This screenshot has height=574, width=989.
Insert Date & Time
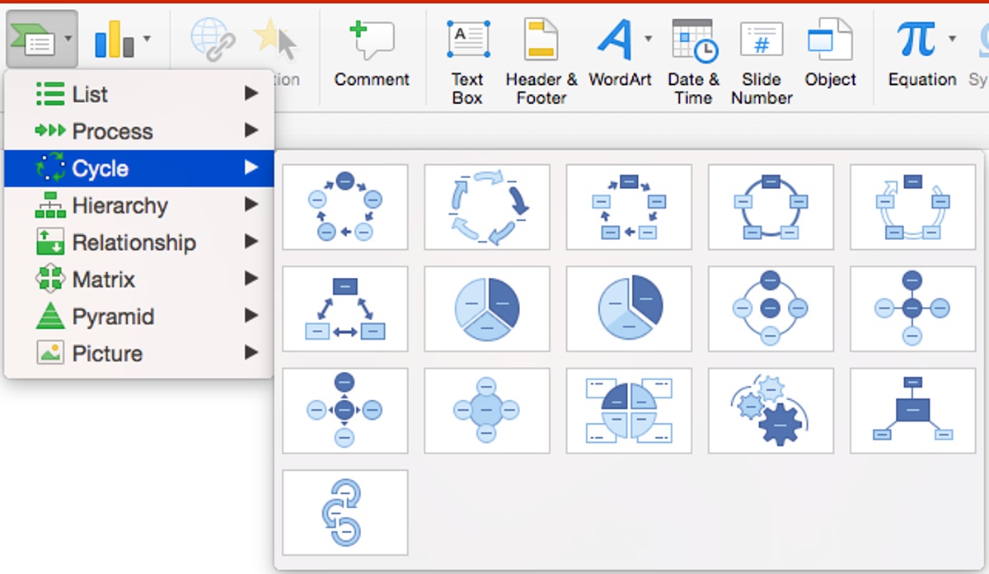click(694, 63)
